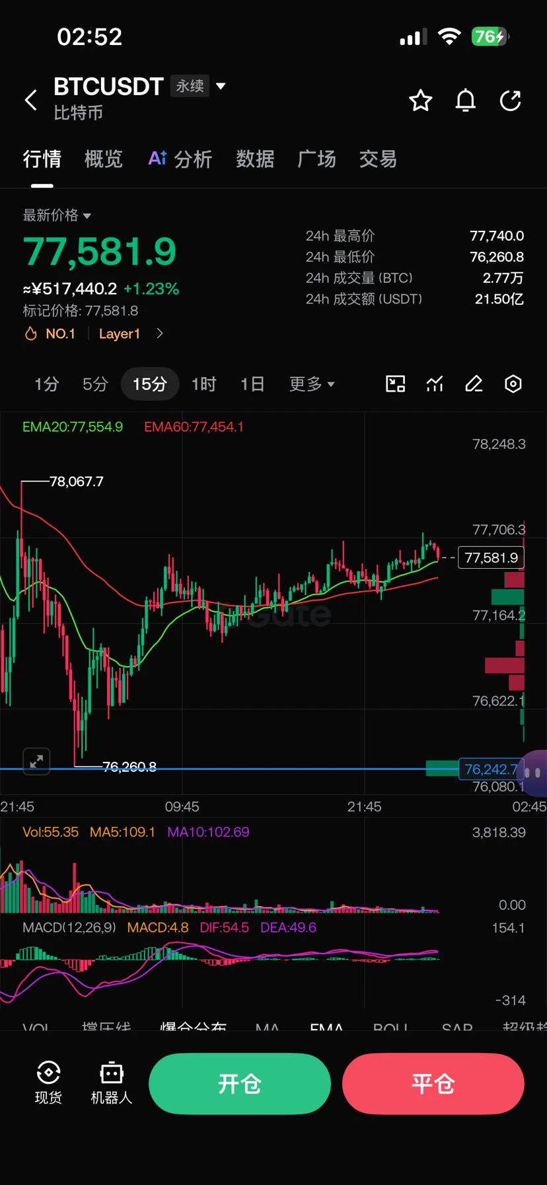The height and width of the screenshot is (1185, 547).
Task: Open price alerts via the bell icon
Action: click(466, 101)
